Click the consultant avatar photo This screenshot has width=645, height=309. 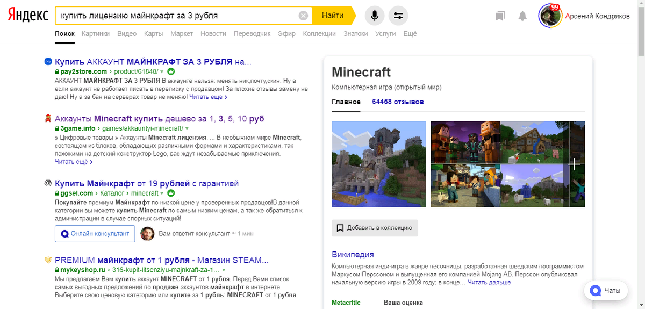147,234
